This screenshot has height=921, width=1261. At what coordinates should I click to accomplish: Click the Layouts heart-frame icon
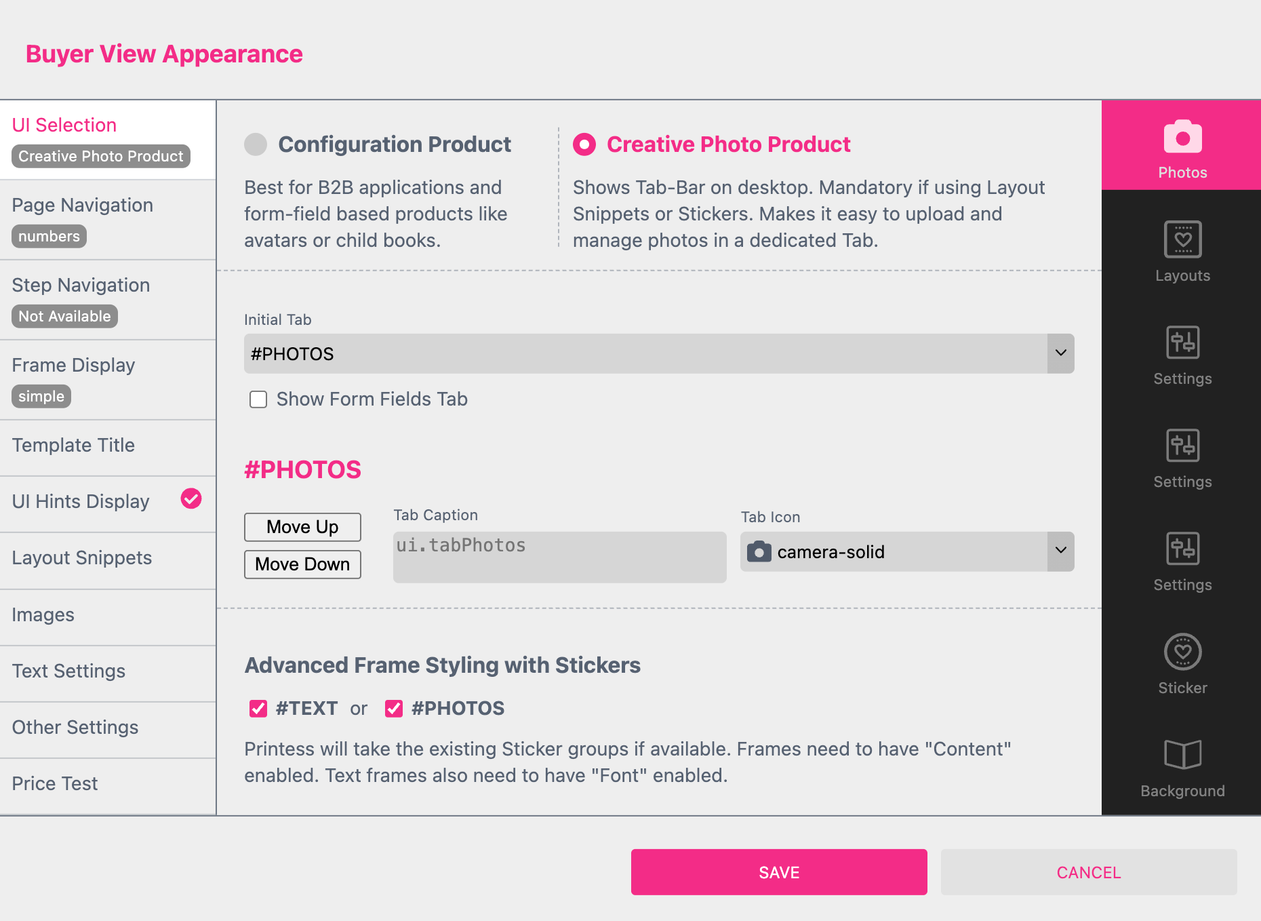coord(1182,239)
